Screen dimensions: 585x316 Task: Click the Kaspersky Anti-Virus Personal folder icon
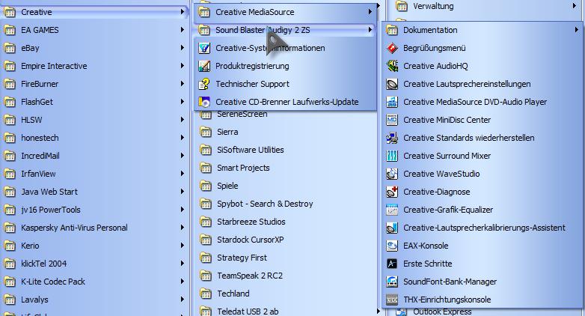pos(10,228)
